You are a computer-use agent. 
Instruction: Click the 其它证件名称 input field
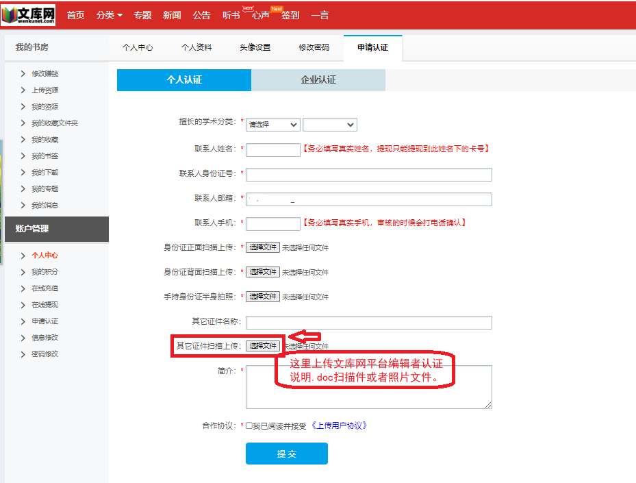pyautogui.click(x=369, y=323)
